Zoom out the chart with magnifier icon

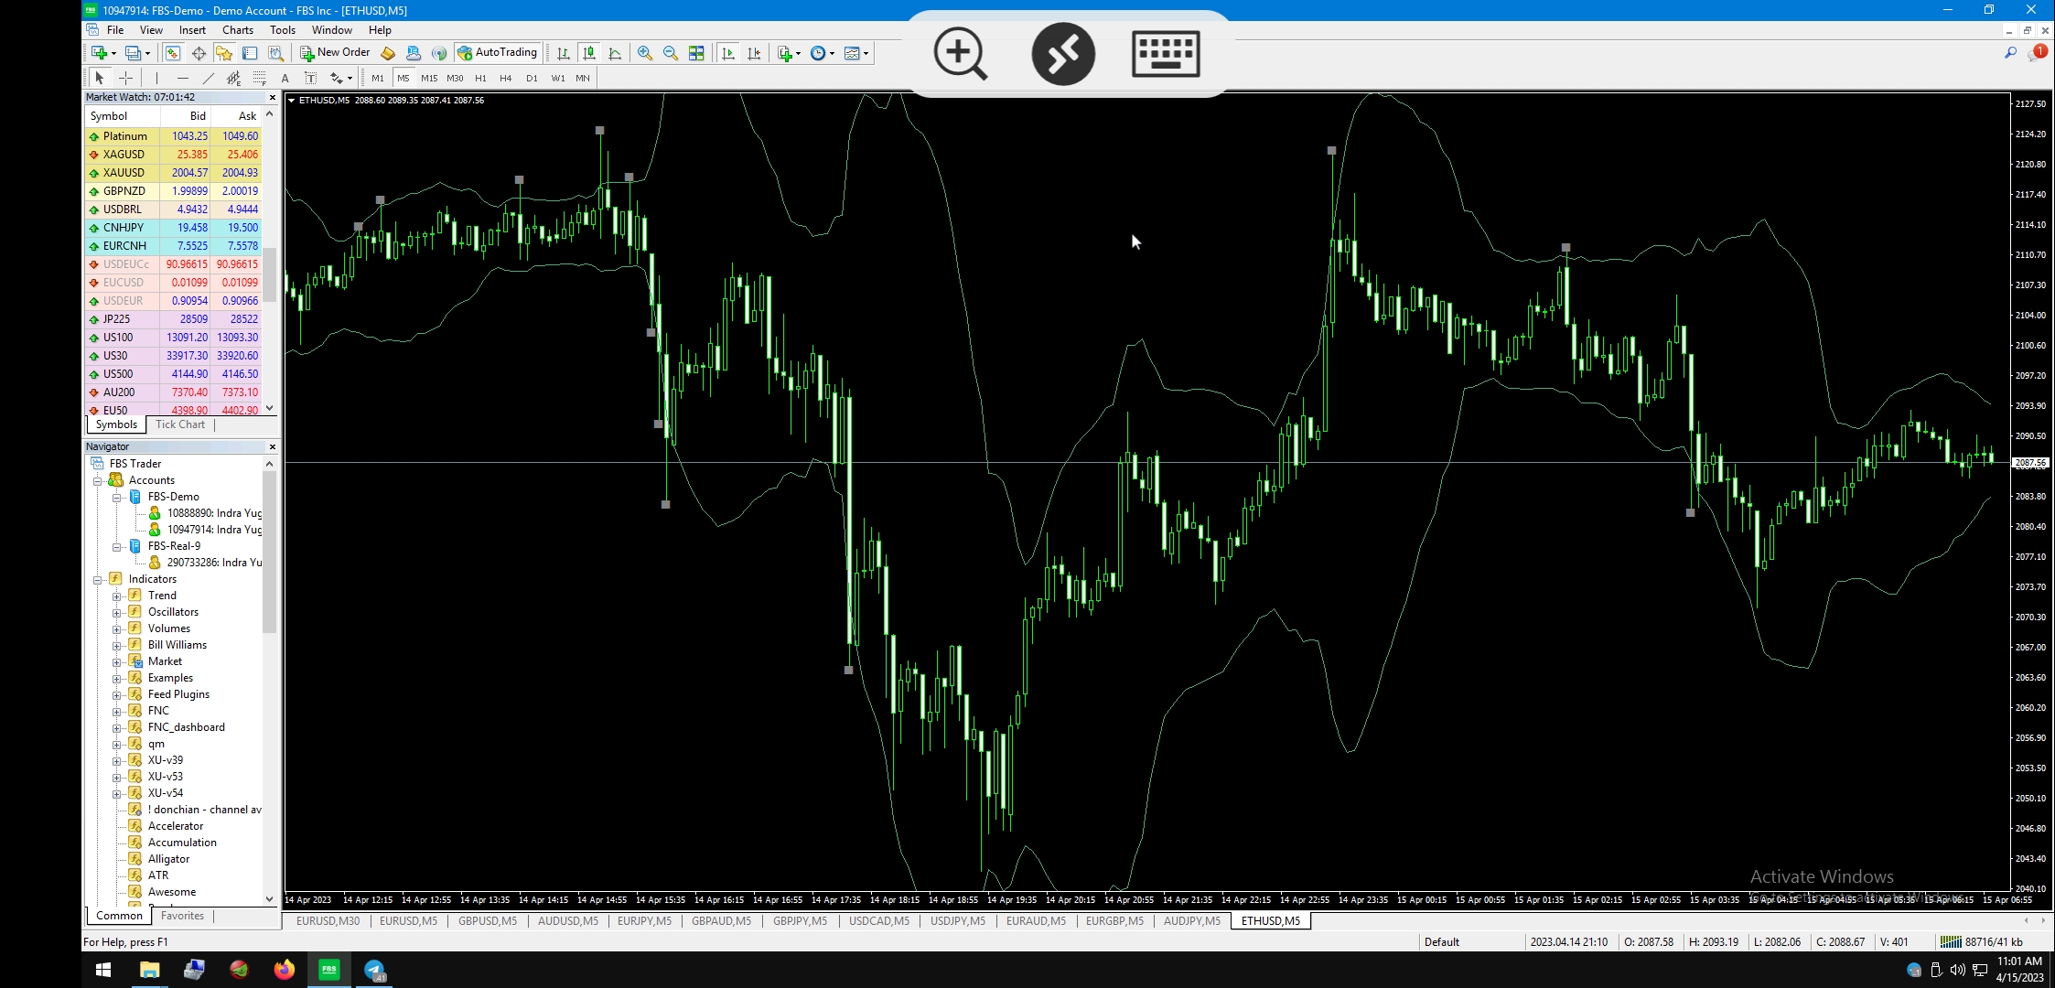coord(671,53)
